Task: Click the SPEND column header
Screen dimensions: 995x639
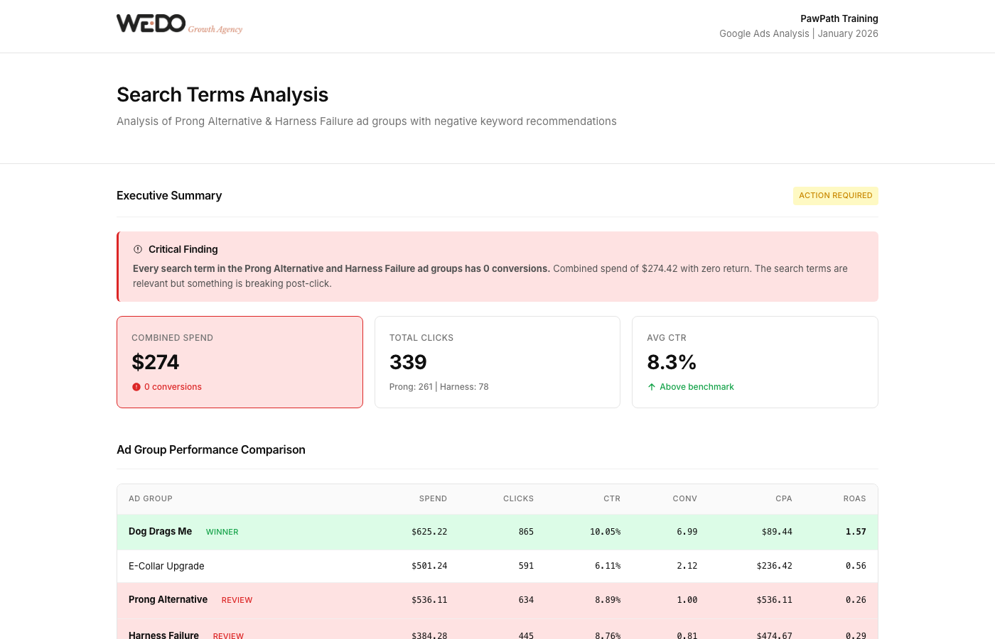Action: (x=433, y=498)
